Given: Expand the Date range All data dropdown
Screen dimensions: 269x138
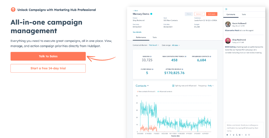Looking at the screenshot, I should point(176,45).
